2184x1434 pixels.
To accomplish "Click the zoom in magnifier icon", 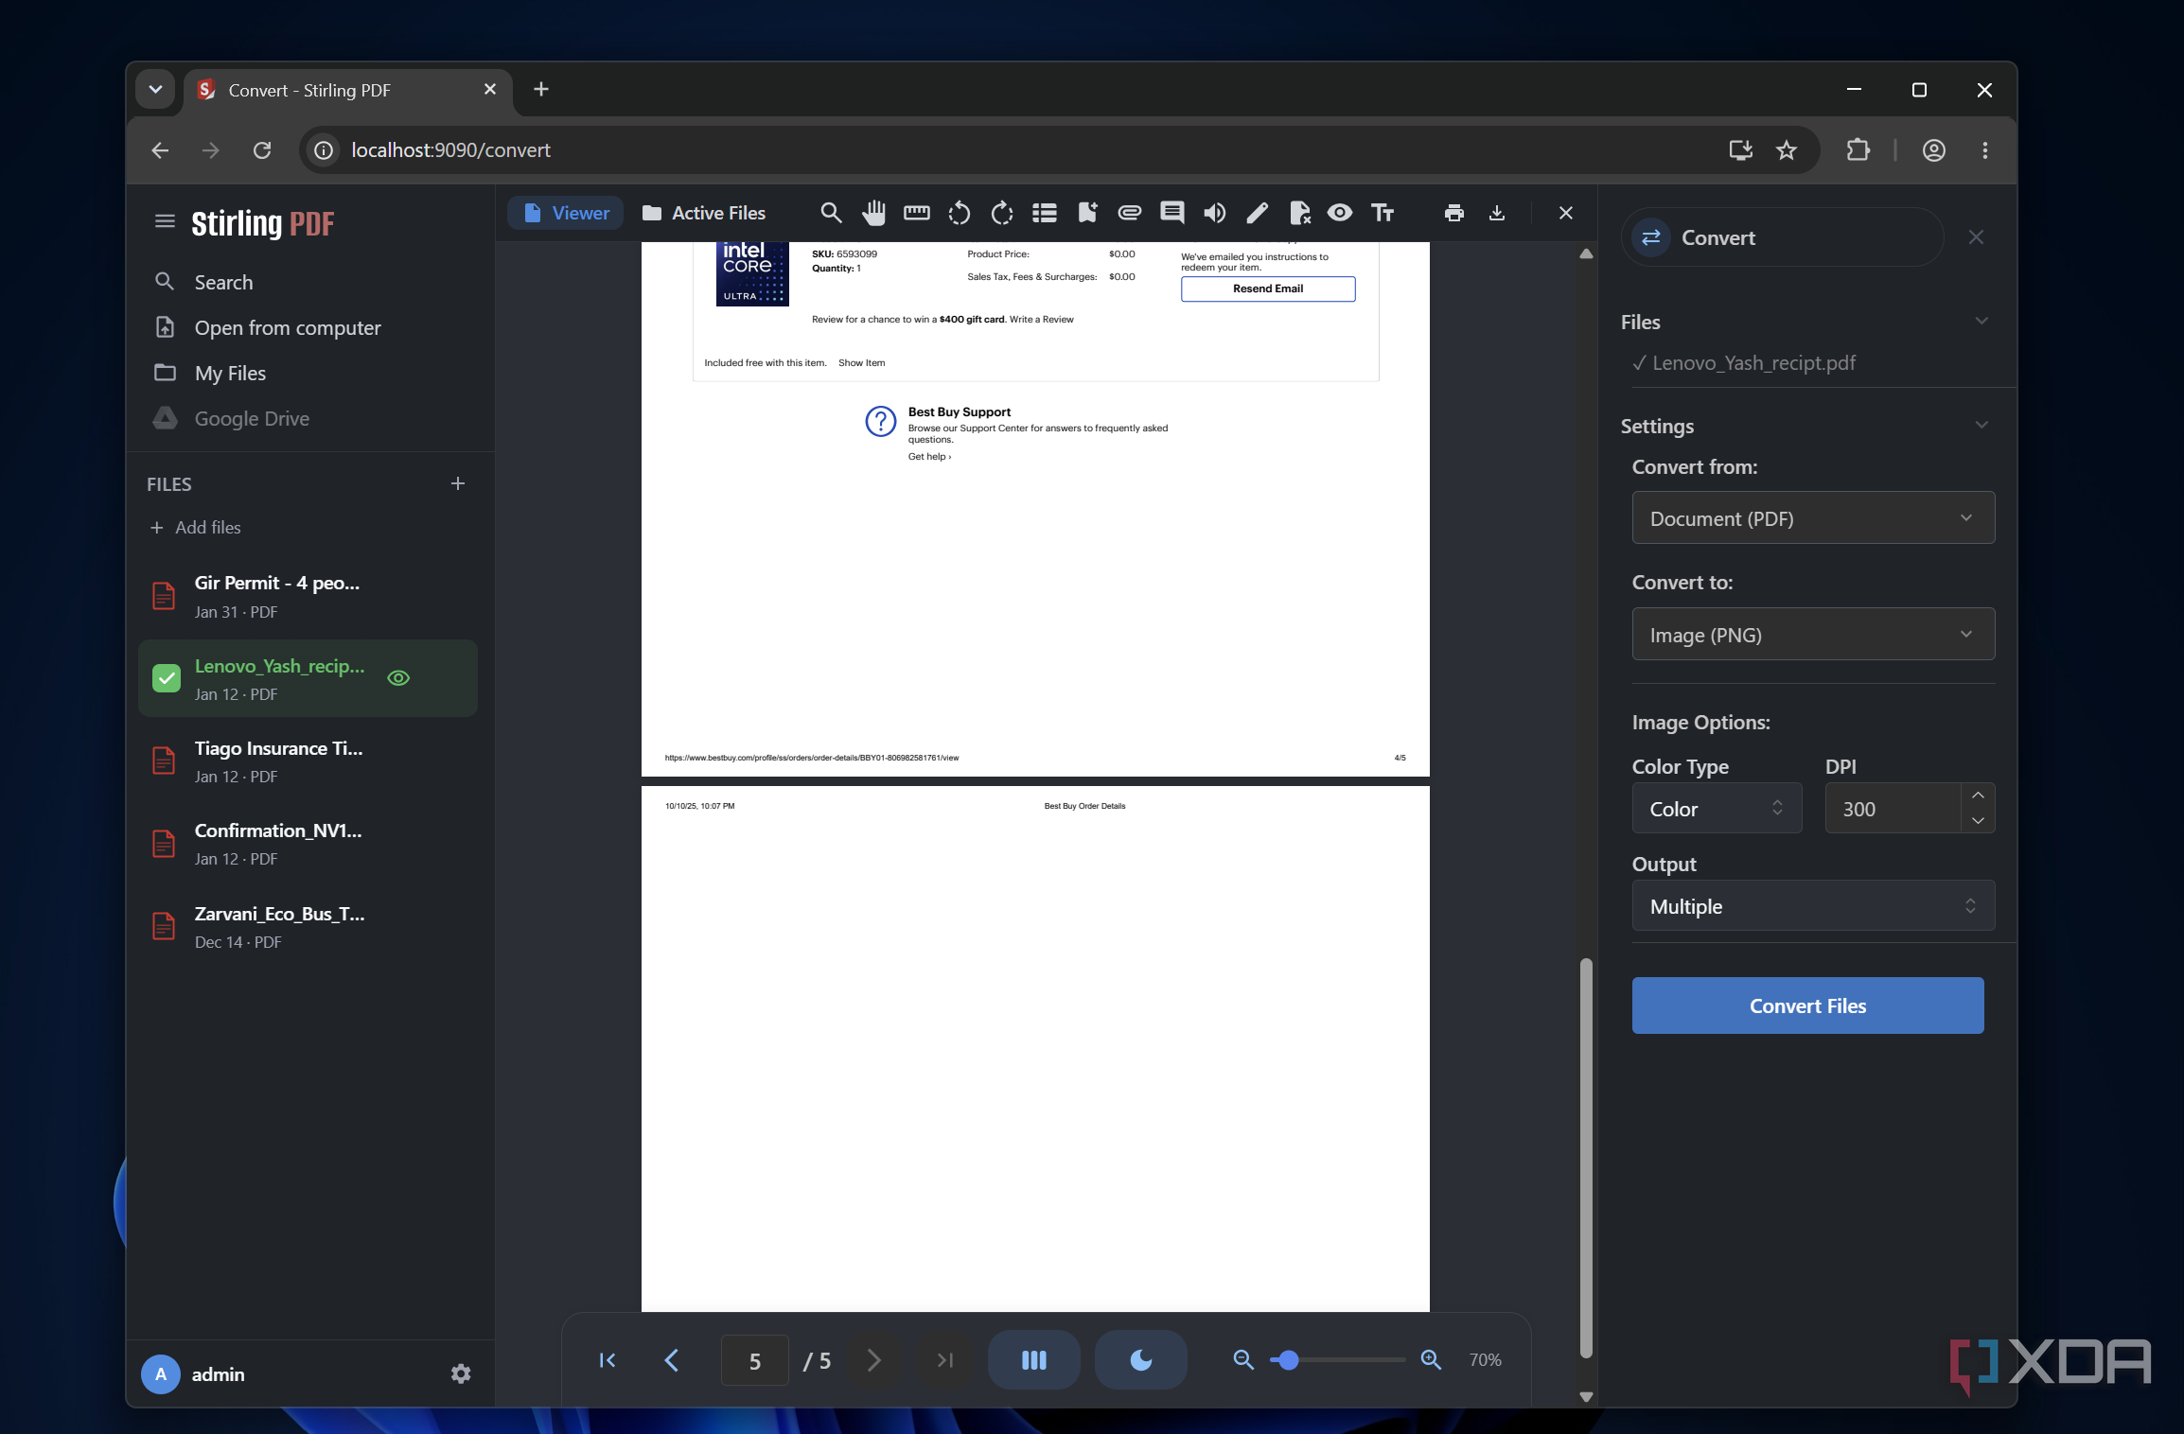I will tap(1431, 1359).
